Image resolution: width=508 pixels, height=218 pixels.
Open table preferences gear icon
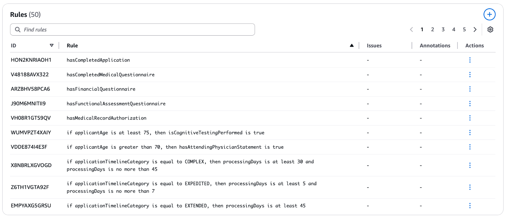click(x=490, y=30)
